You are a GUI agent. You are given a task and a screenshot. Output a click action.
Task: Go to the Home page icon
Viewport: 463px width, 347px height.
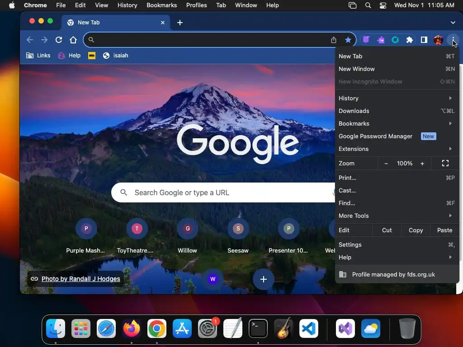tap(73, 40)
